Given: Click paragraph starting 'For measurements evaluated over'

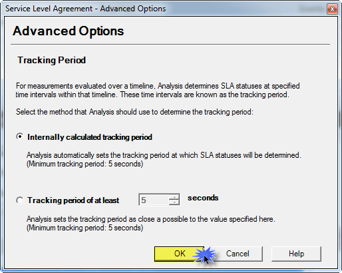Looking at the screenshot, I should click(158, 90).
